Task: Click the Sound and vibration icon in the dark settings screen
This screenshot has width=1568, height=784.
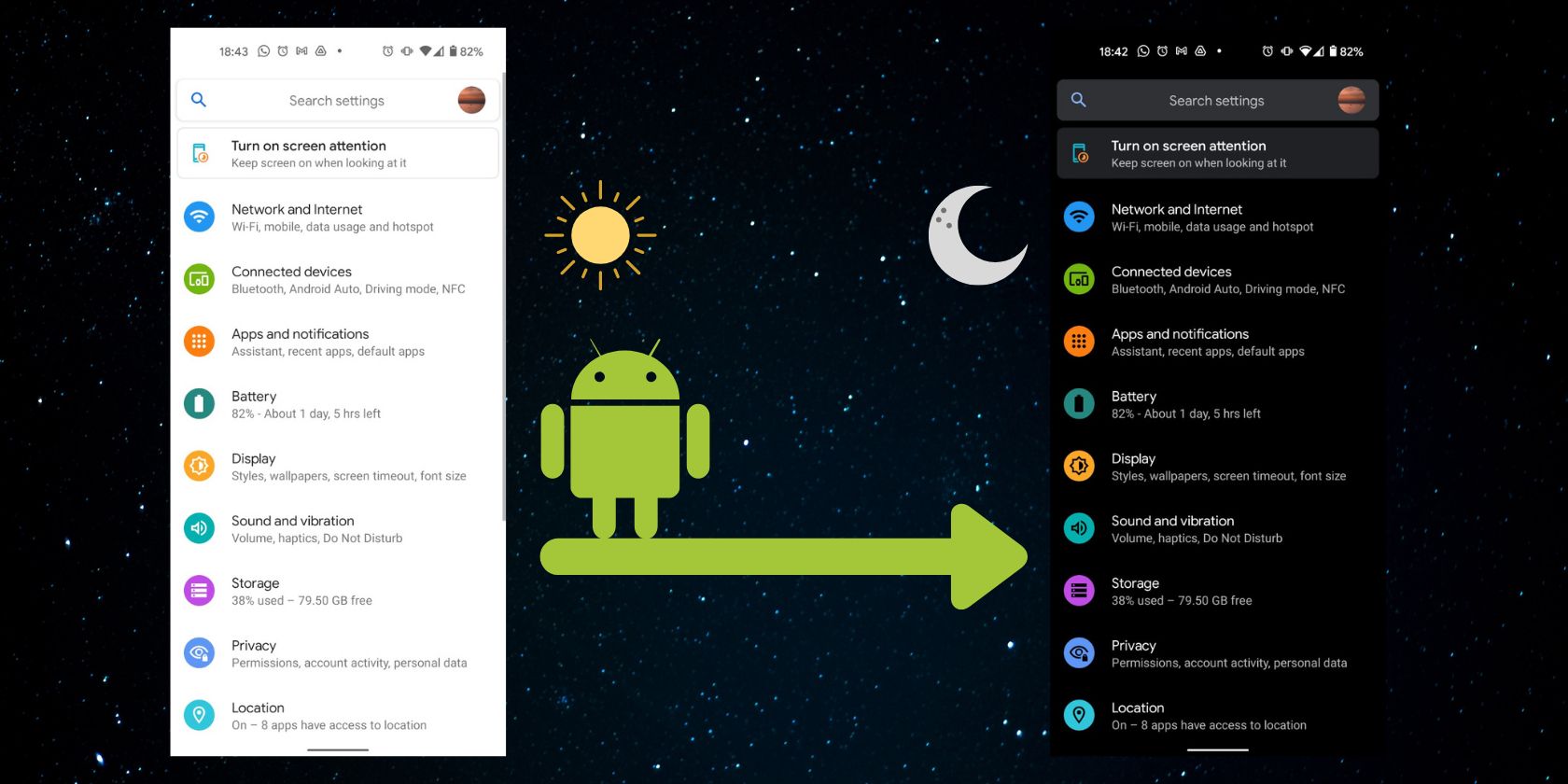Action: point(1079,528)
